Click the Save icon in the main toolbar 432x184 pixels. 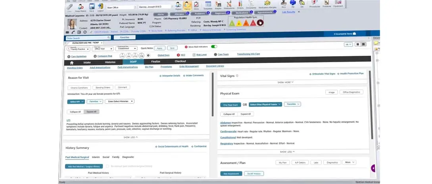pyautogui.click(x=92, y=7)
